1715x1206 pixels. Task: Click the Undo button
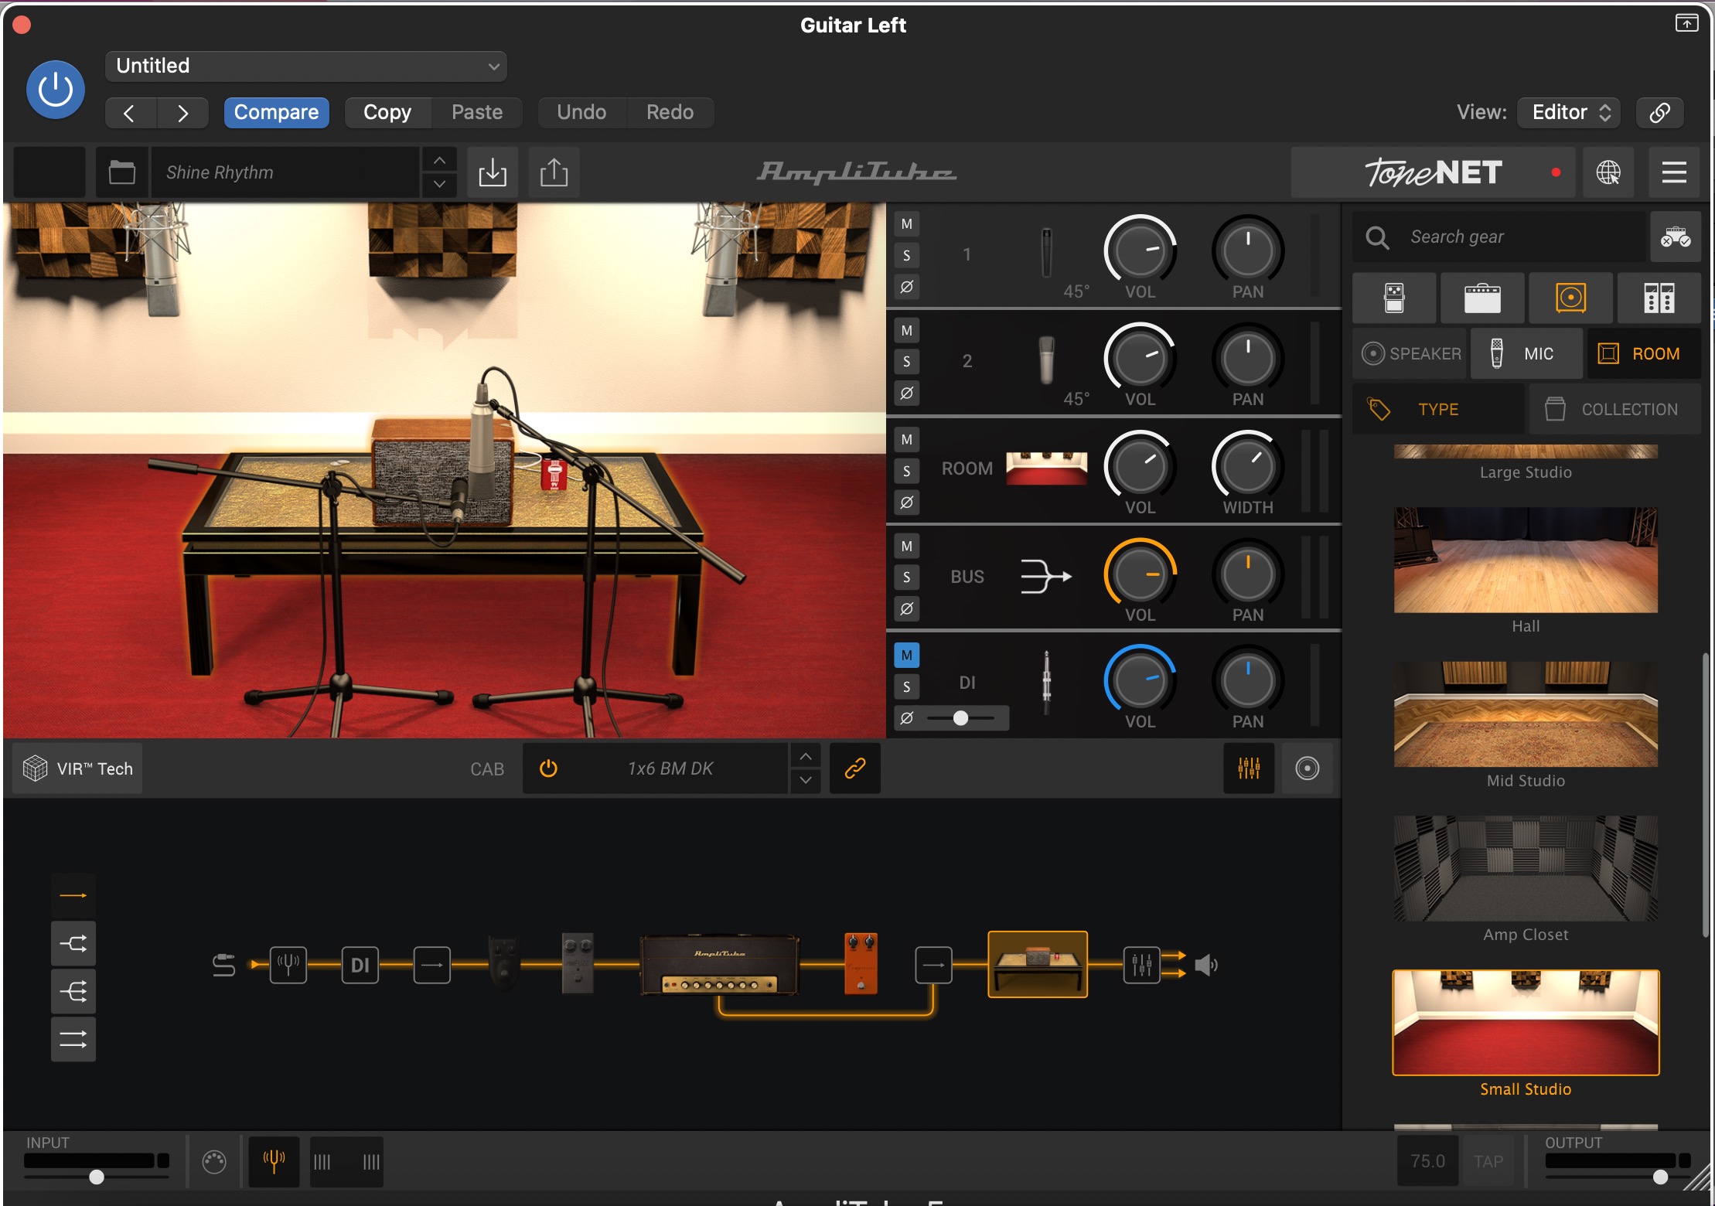[x=581, y=113]
